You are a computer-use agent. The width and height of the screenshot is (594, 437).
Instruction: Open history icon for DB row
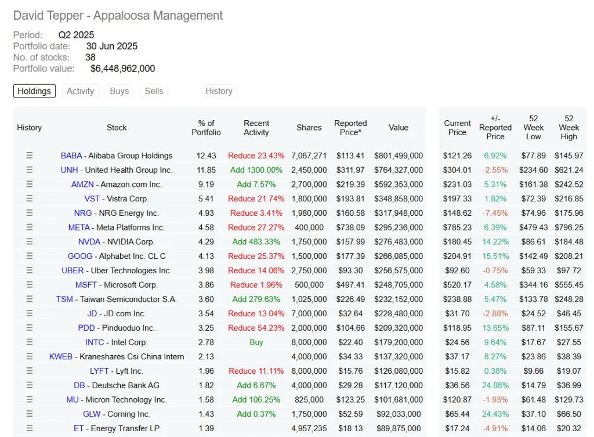pyautogui.click(x=30, y=385)
